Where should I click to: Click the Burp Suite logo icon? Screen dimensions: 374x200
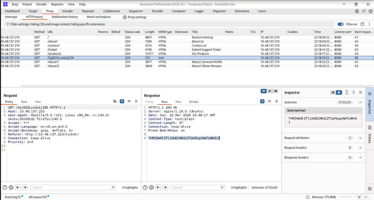click(5, 4)
